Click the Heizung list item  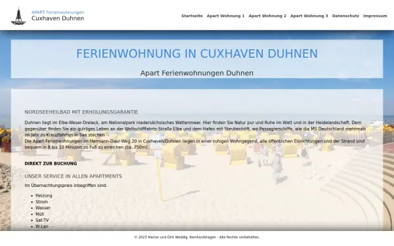point(44,195)
